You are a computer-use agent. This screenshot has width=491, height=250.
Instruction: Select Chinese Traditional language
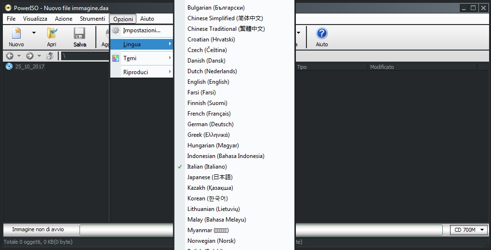tap(235, 29)
